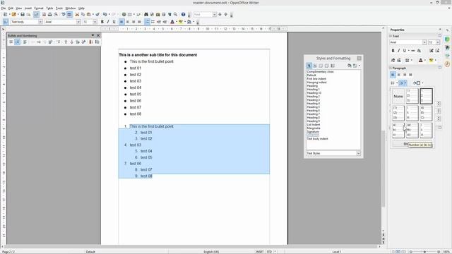Select Character Styles icon in Styles and Formatting
This screenshot has height=254, width=452.
[315, 66]
